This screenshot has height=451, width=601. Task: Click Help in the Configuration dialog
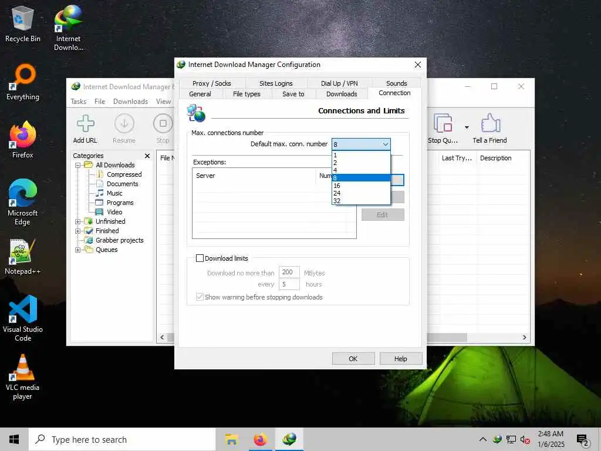coord(400,359)
